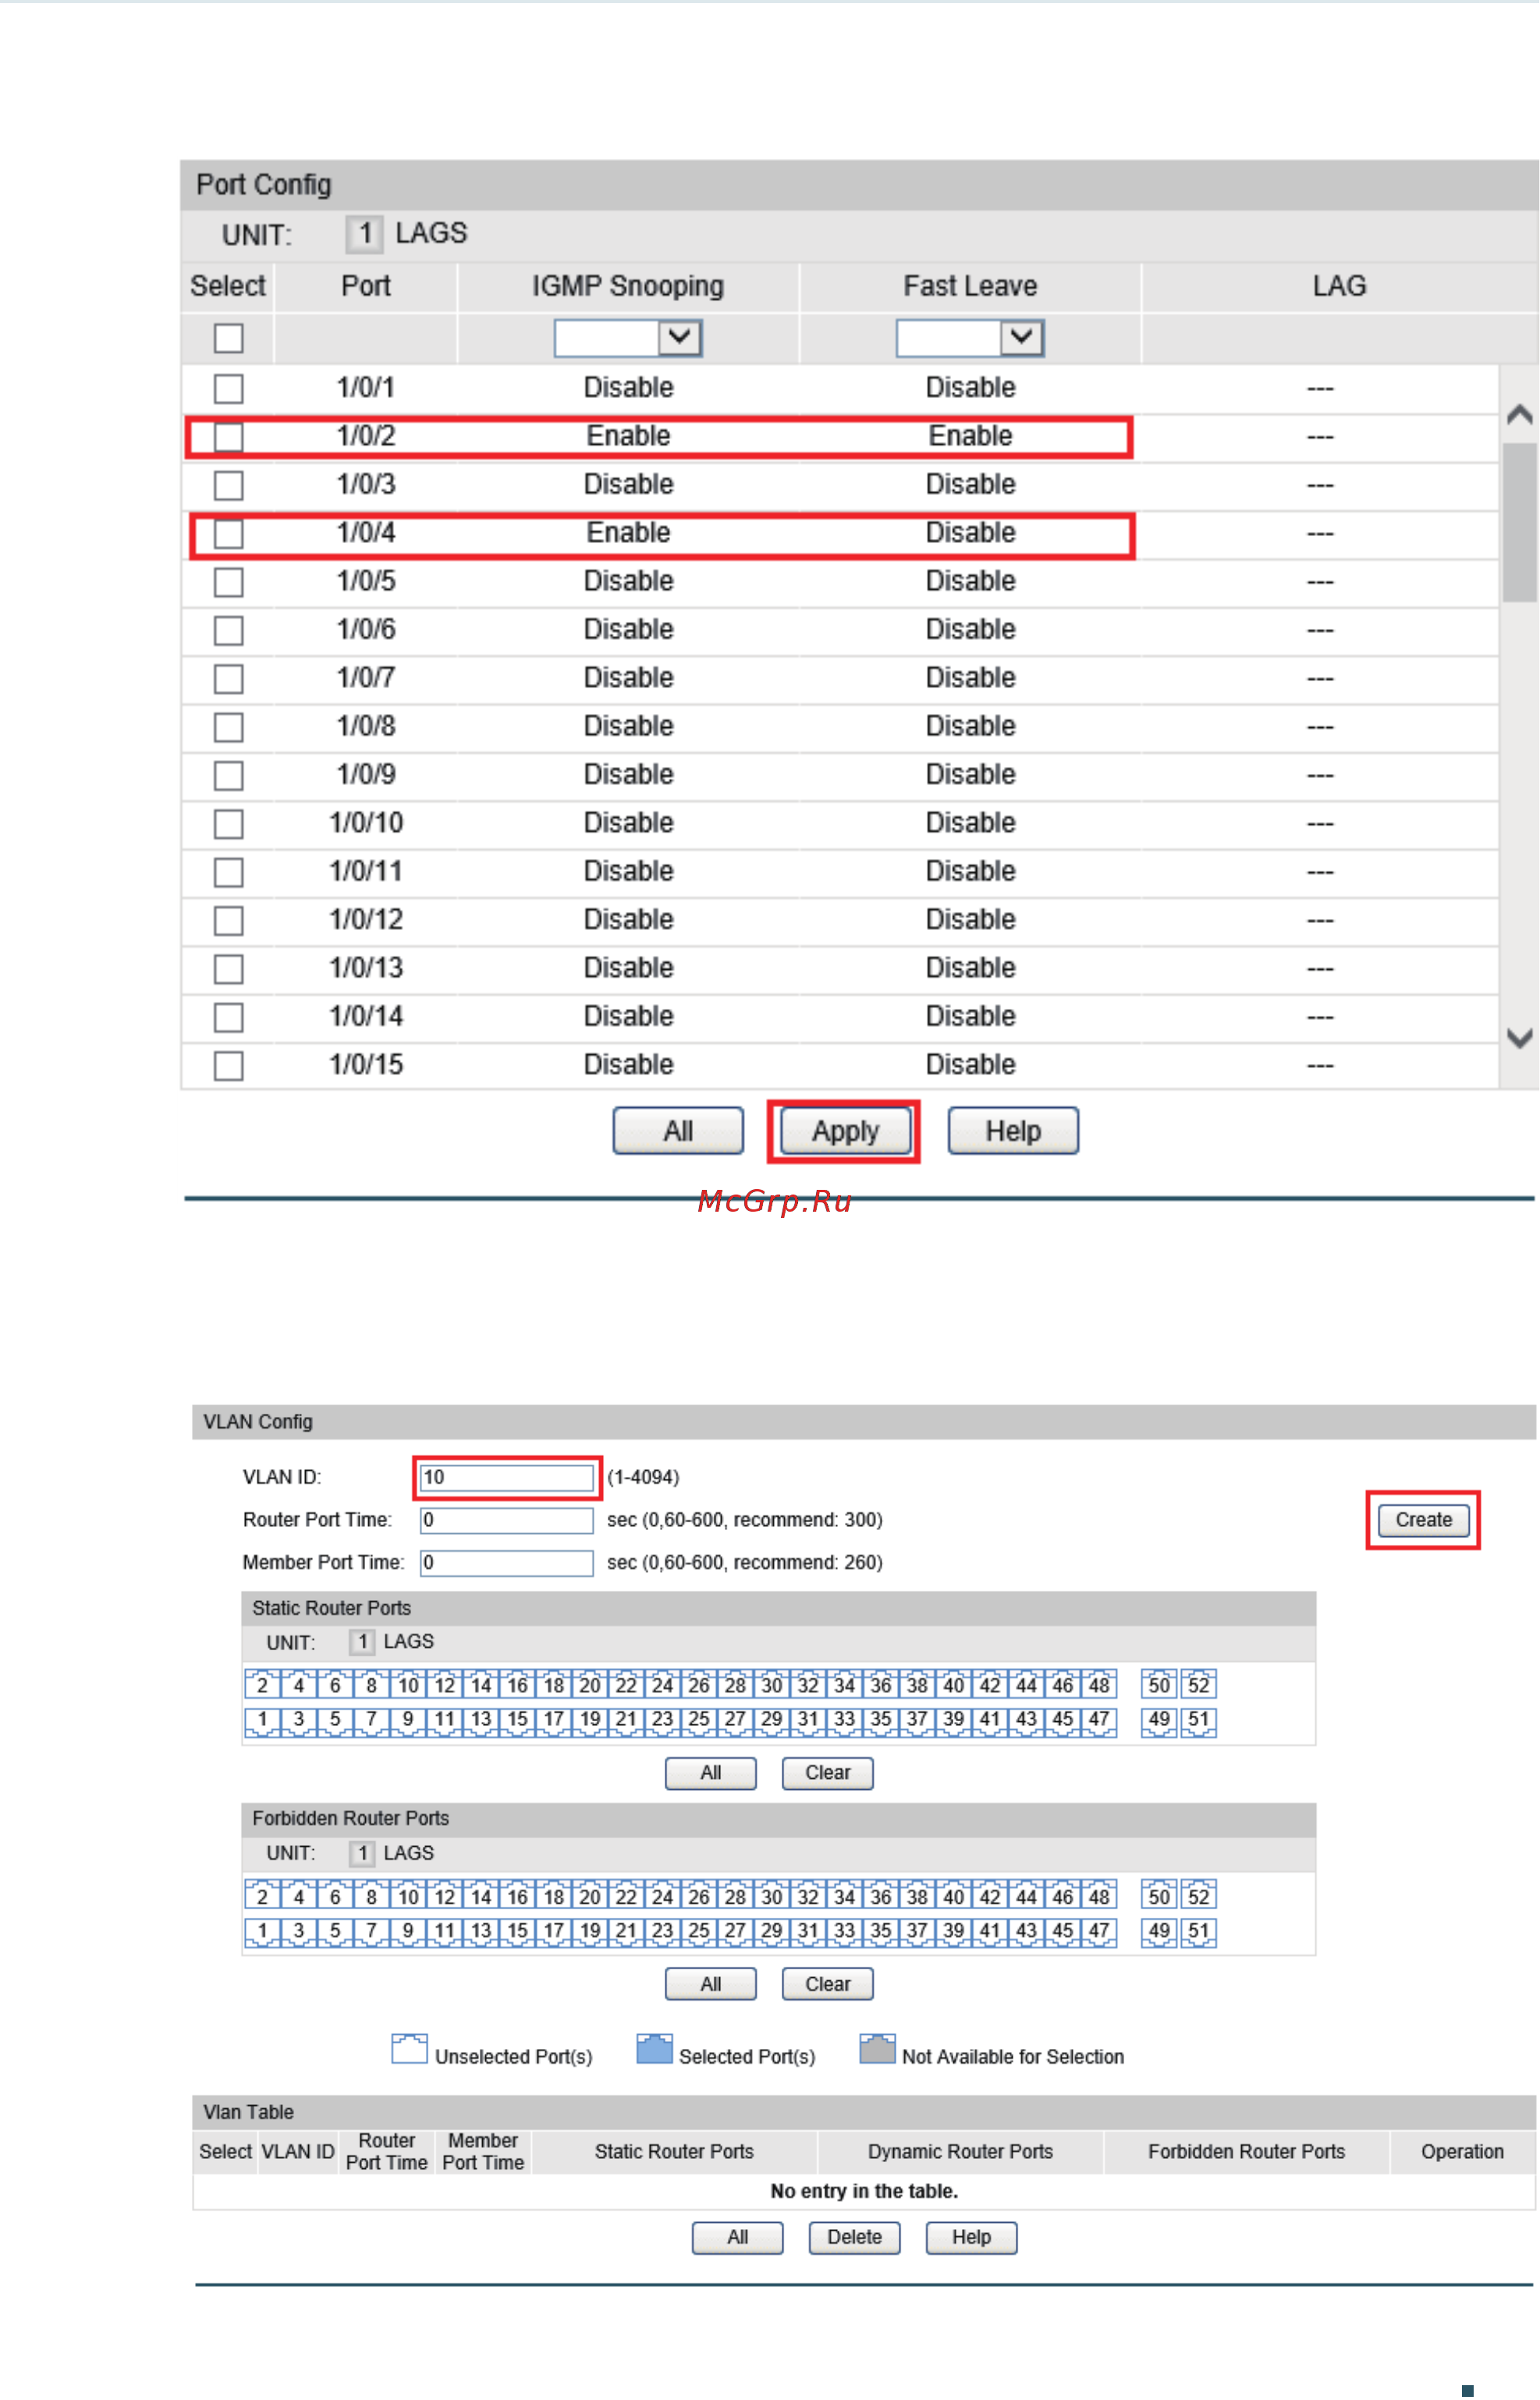
Task: Switch to UNIT 1 in Static Router Ports
Action: click(x=362, y=1642)
